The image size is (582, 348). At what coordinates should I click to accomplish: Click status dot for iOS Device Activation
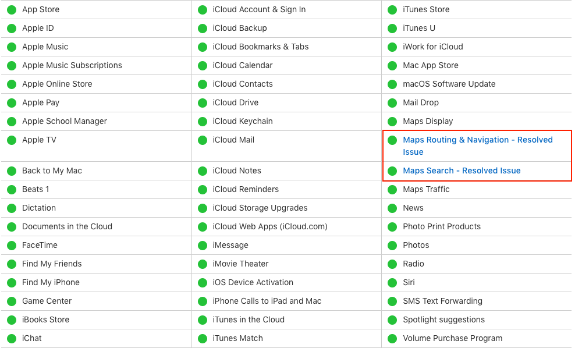pos(203,283)
